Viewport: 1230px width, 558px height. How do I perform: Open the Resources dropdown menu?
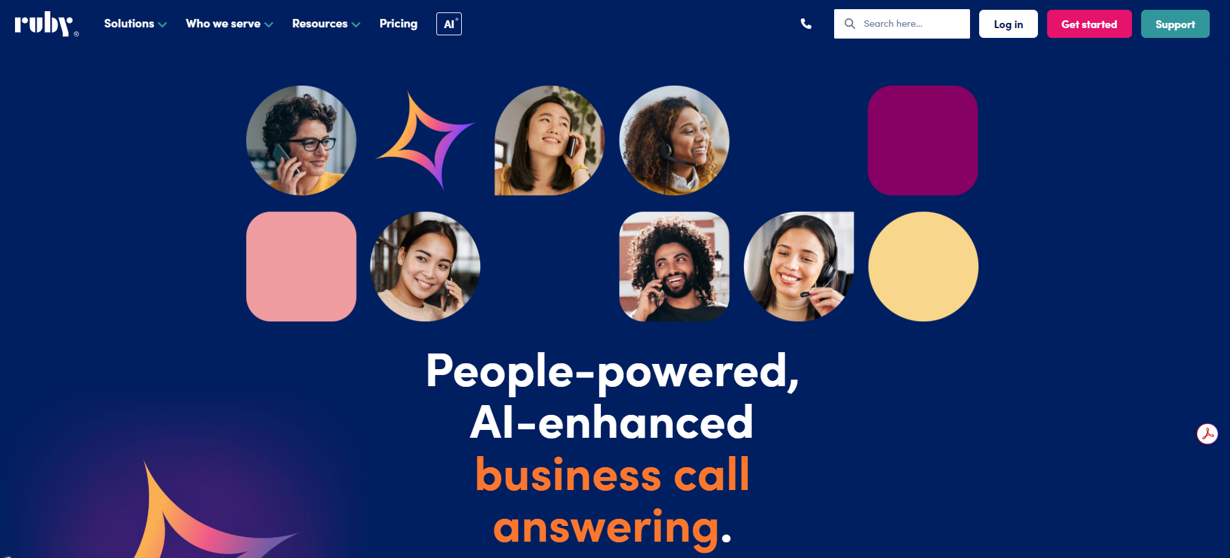[326, 24]
